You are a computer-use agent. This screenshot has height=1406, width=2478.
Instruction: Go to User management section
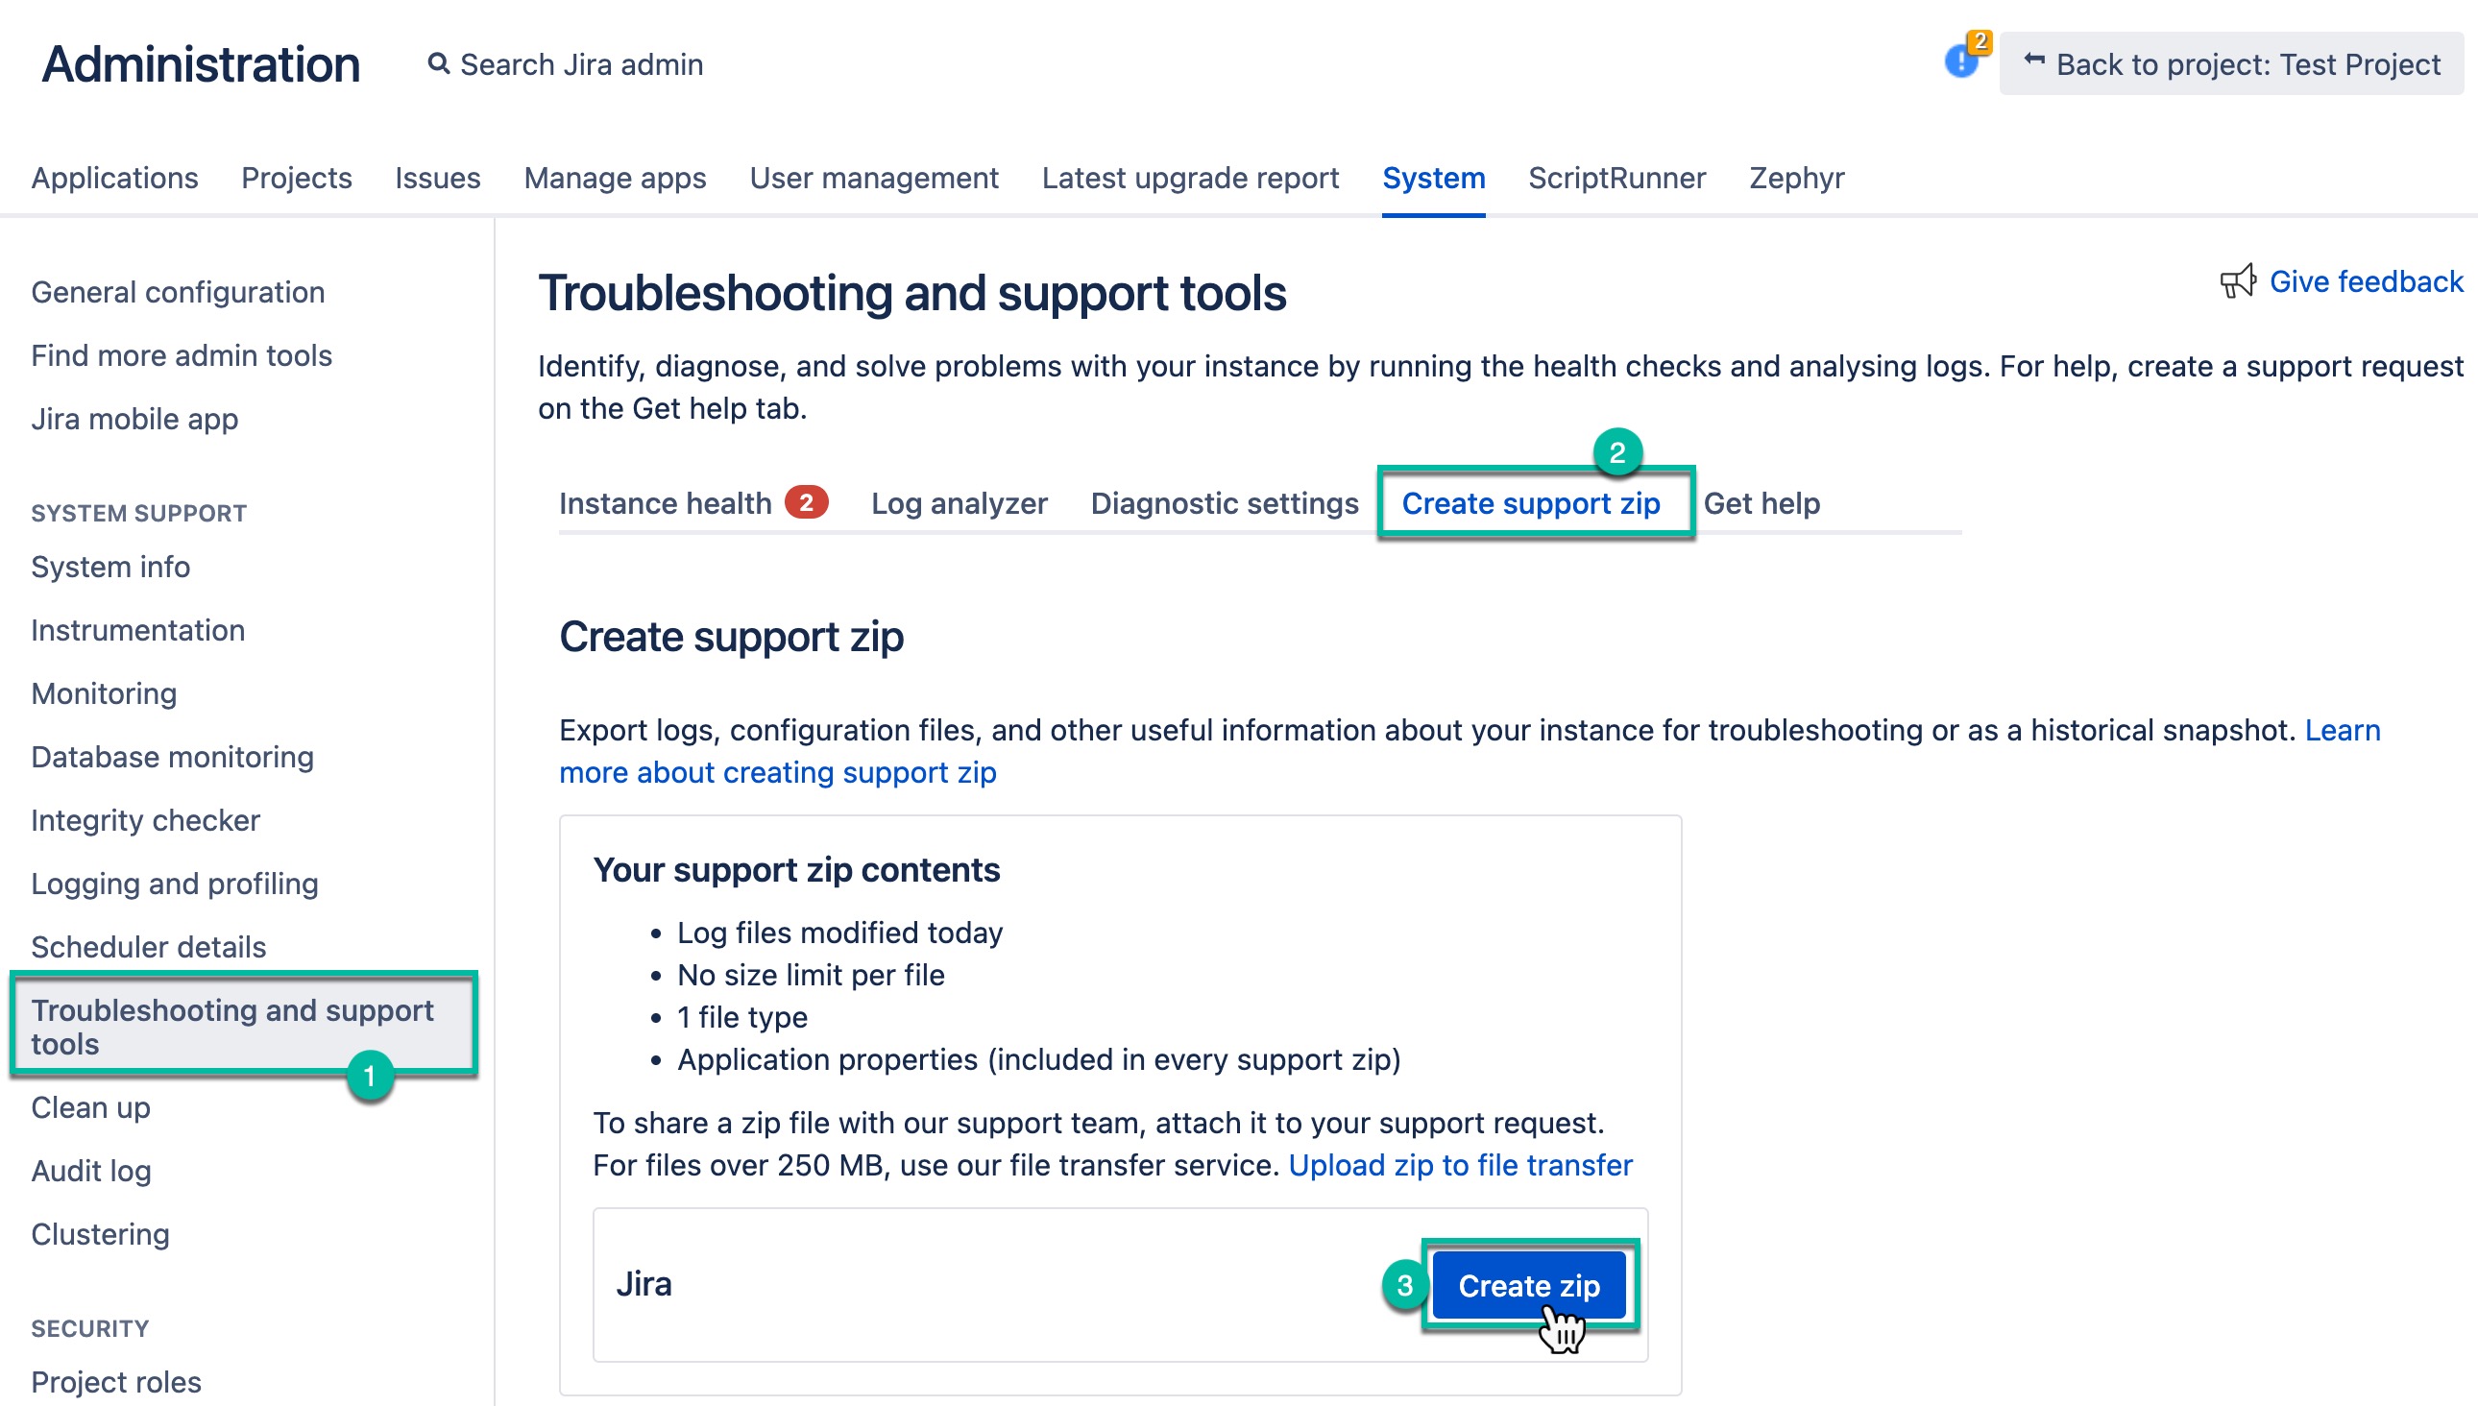(x=874, y=178)
